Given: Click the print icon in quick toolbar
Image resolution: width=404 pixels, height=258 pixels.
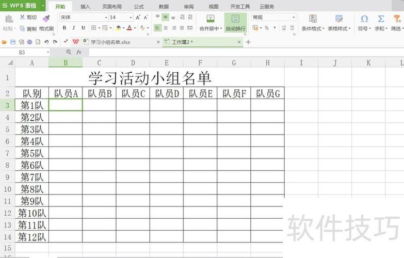Looking at the screenshot, I should pyautogui.click(x=29, y=42).
